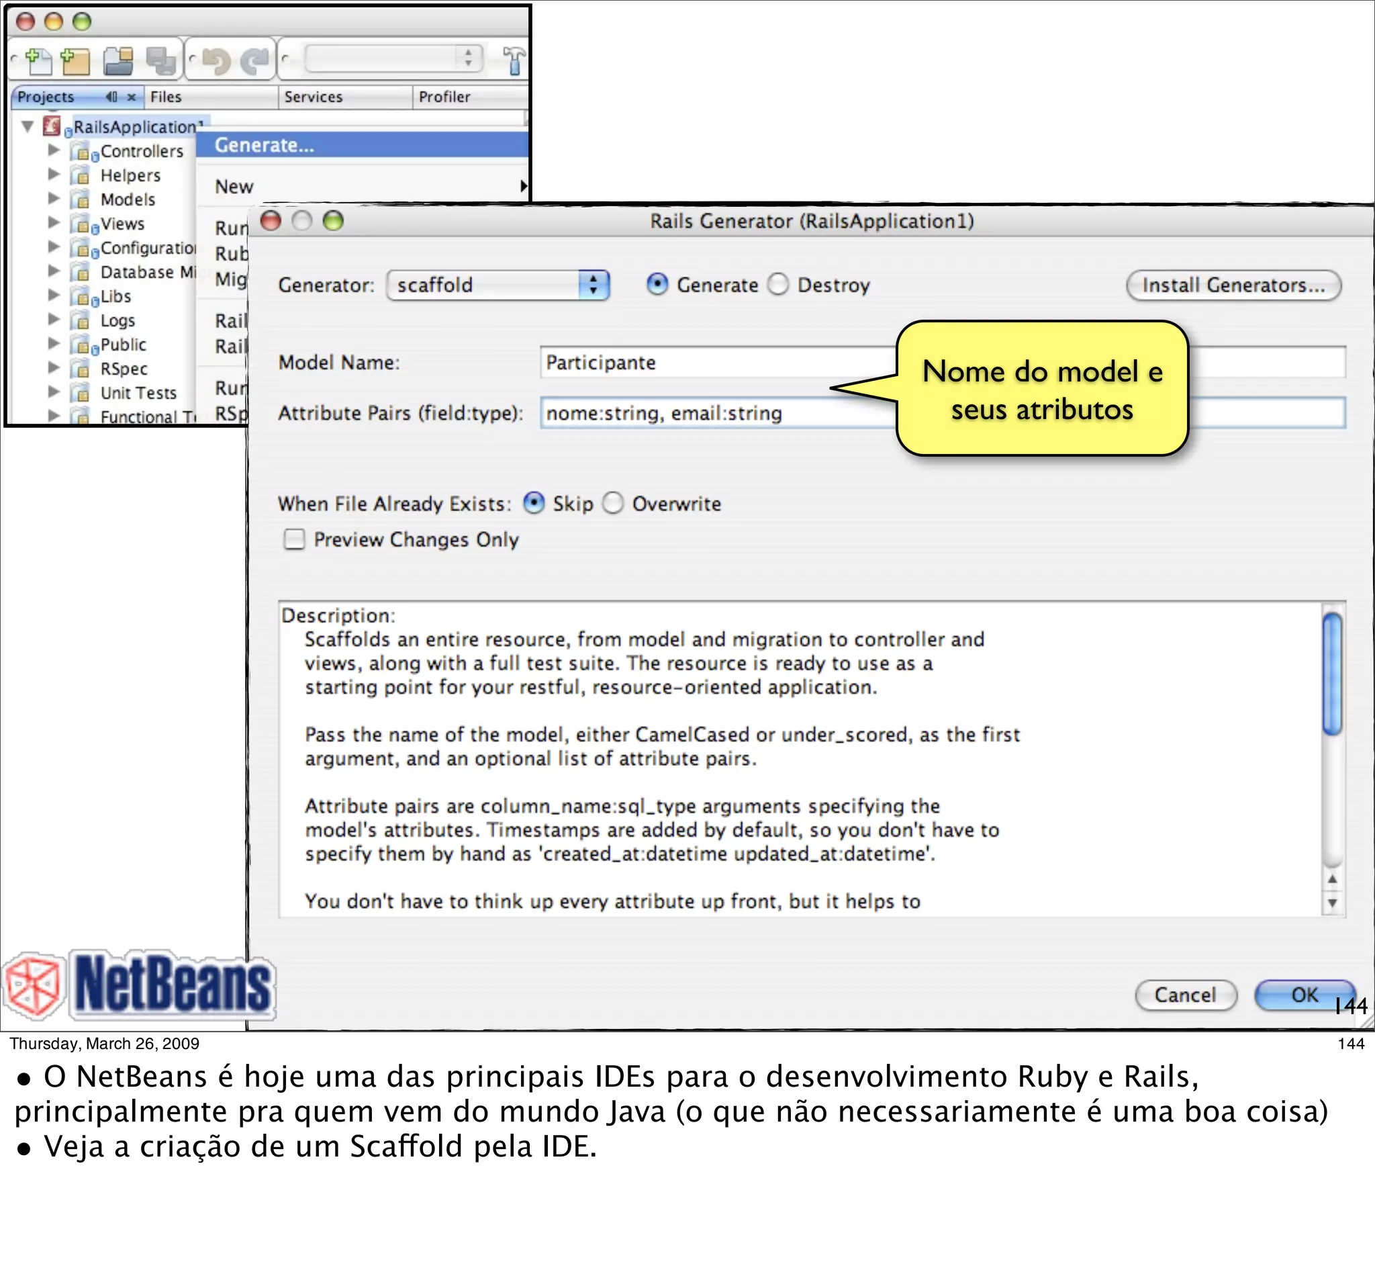Select the Destroy radio button

pos(778,284)
